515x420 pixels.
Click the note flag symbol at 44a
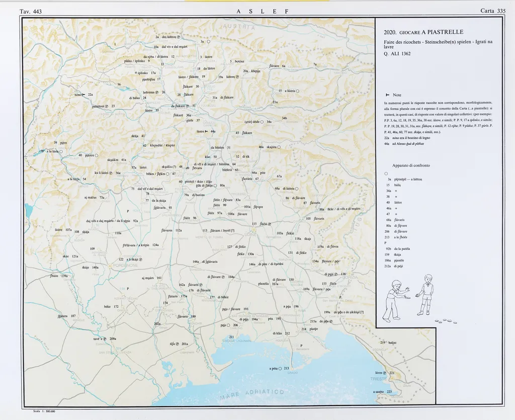206,131
